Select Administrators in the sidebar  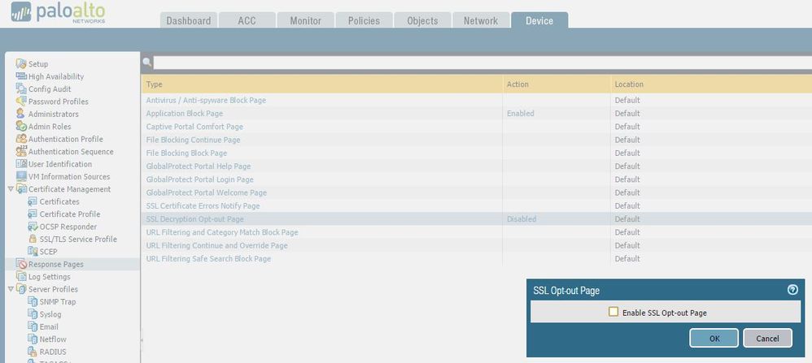coord(54,114)
